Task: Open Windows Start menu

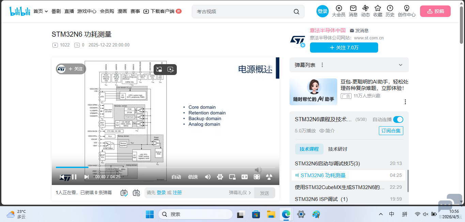Action: tap(150, 214)
